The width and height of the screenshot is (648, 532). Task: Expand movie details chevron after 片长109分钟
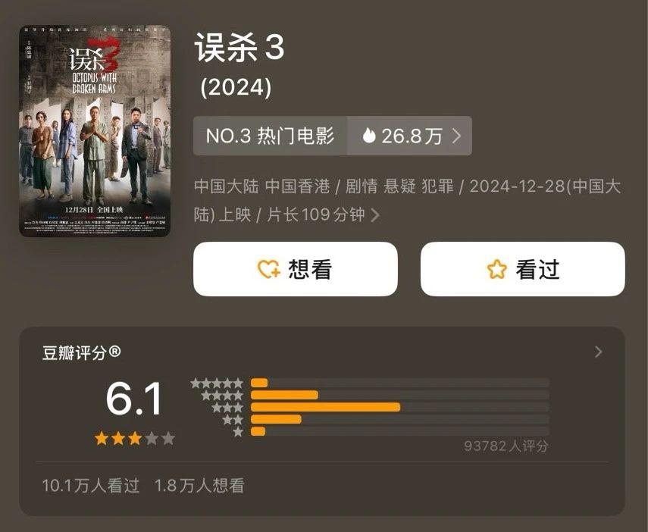point(375,214)
